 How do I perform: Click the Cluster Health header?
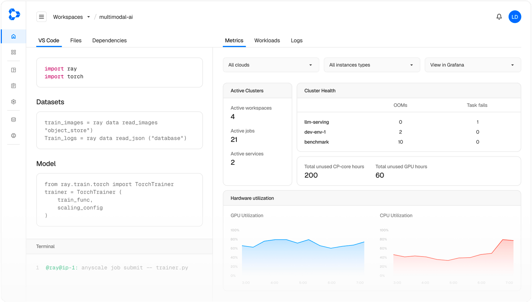pyautogui.click(x=409, y=91)
